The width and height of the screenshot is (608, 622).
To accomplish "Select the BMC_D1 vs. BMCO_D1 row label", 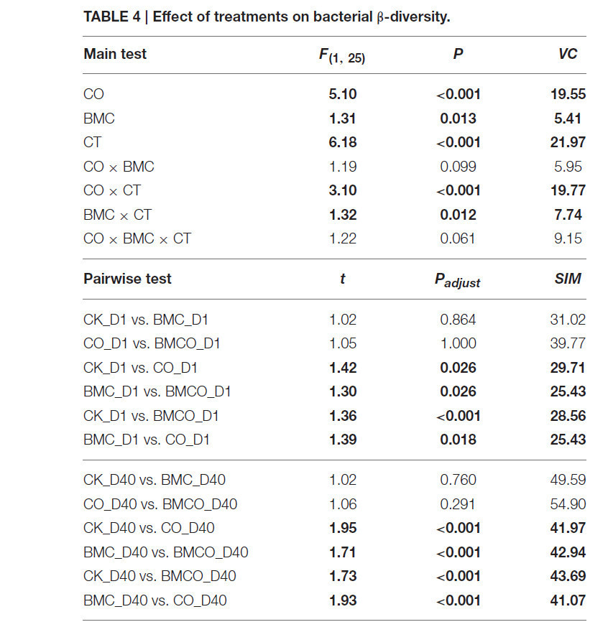I will (x=157, y=392).
